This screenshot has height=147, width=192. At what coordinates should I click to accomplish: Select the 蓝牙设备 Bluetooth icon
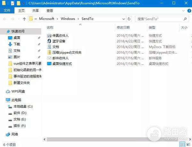tap(49, 41)
